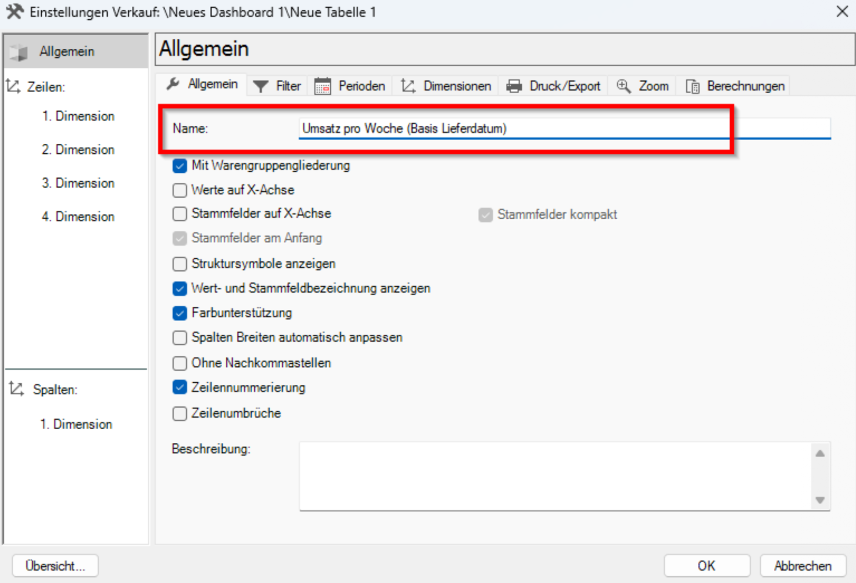
Task: Click the axis icon next to Spalten
Action: click(16, 389)
